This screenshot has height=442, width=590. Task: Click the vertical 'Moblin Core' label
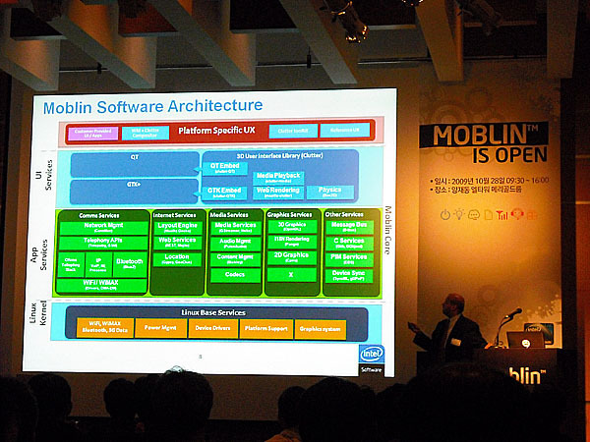point(387,230)
